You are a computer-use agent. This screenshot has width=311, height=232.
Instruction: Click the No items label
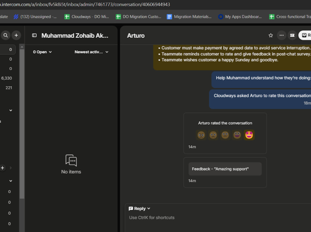point(71,172)
